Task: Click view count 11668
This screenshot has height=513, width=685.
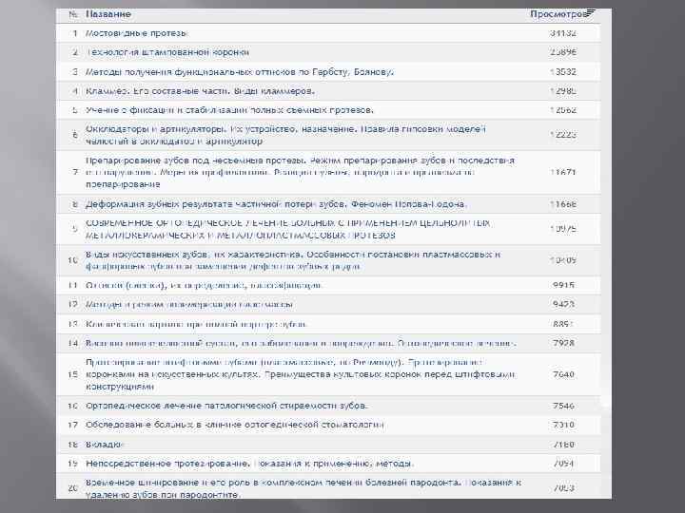Action: (563, 204)
